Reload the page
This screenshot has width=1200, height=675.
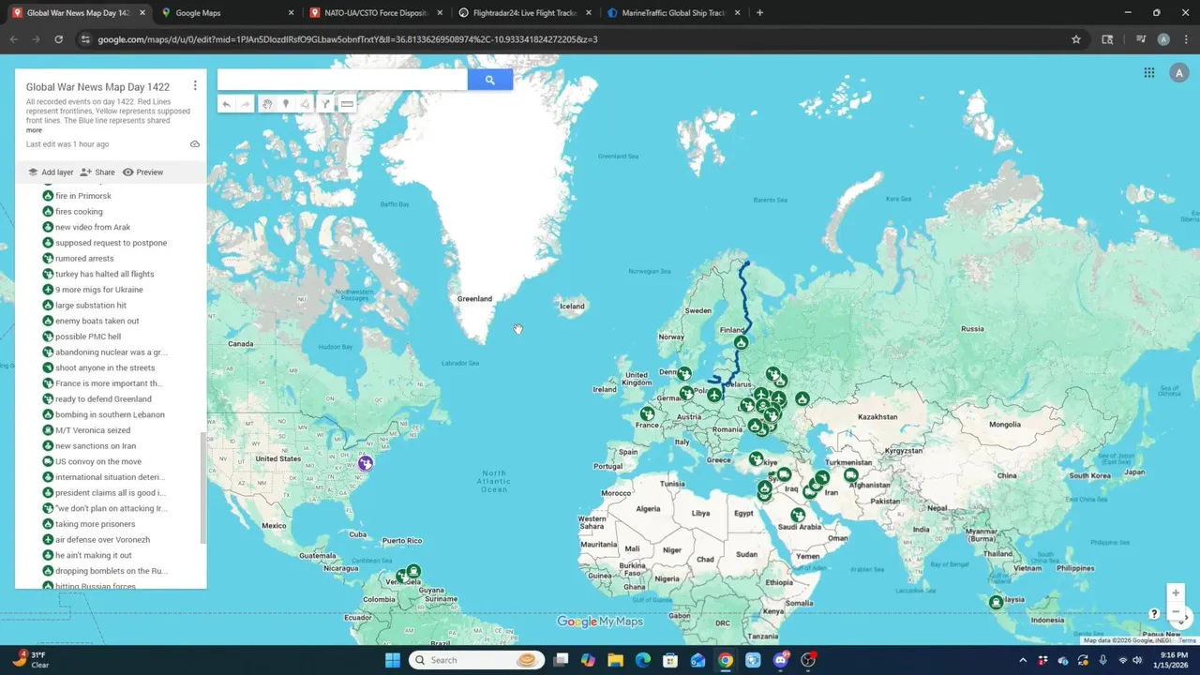tap(58, 39)
